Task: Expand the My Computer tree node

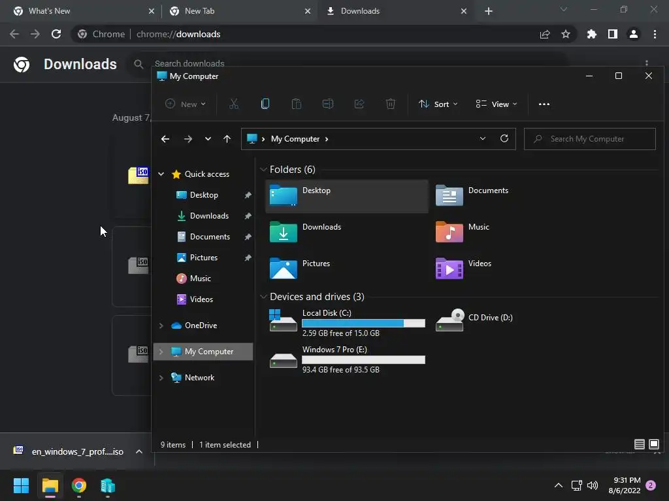Action: click(x=161, y=352)
